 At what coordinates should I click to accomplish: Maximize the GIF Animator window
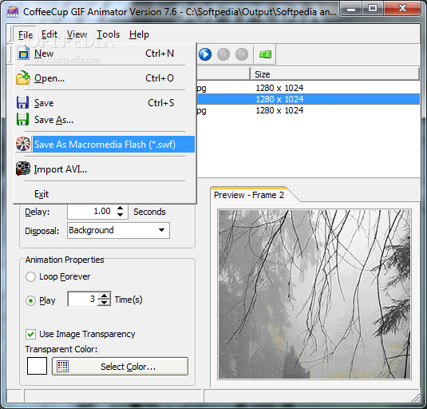click(x=373, y=9)
